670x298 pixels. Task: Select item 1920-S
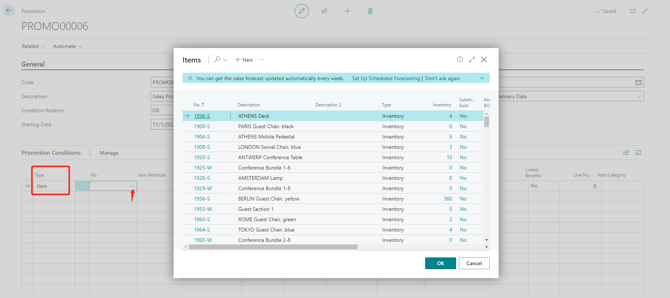[x=202, y=157]
